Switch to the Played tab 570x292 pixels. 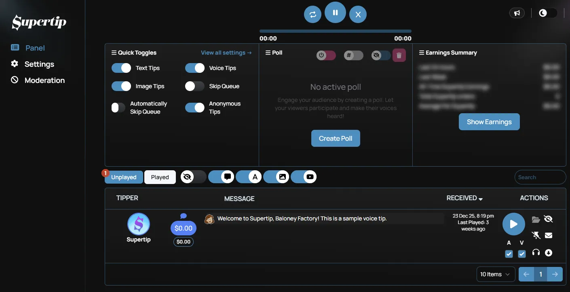point(160,177)
